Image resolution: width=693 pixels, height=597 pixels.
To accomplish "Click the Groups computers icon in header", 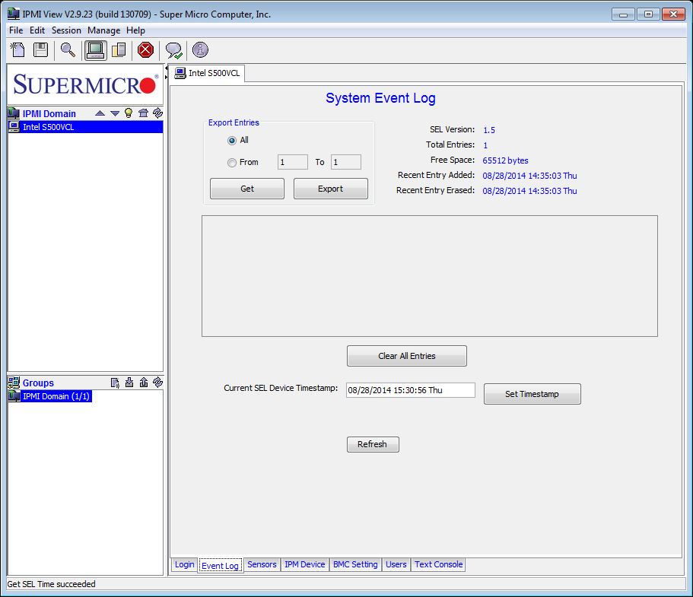I will tap(14, 383).
